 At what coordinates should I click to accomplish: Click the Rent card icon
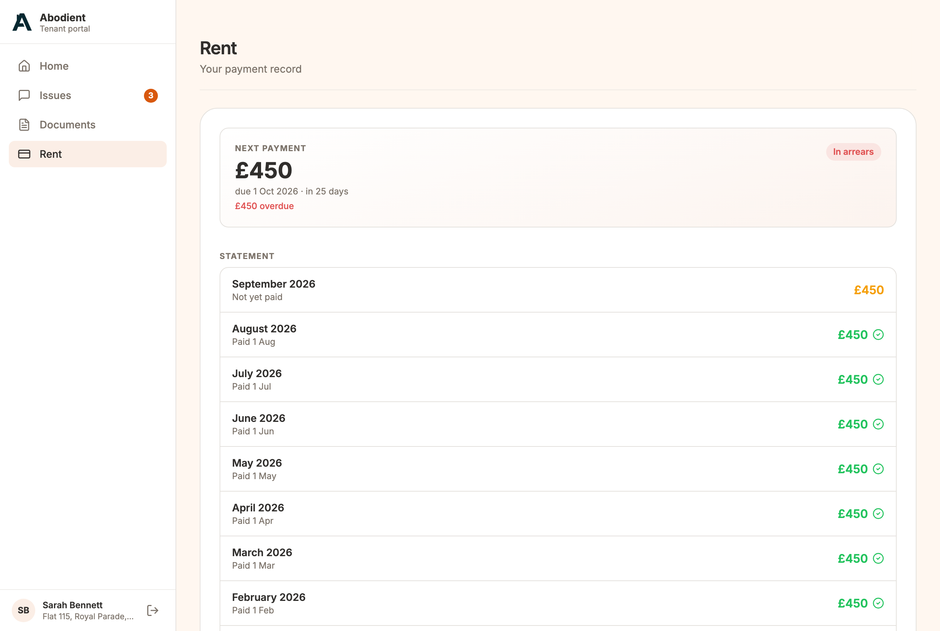pos(24,154)
